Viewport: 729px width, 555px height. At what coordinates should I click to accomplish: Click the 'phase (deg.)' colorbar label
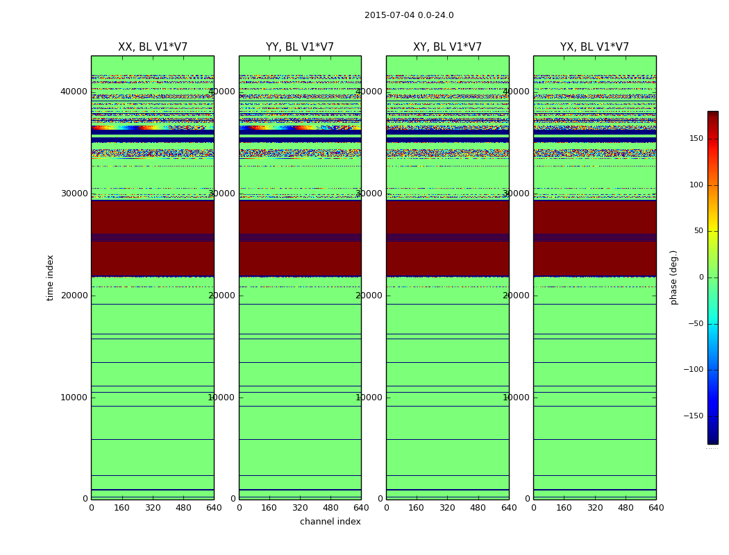point(673,277)
